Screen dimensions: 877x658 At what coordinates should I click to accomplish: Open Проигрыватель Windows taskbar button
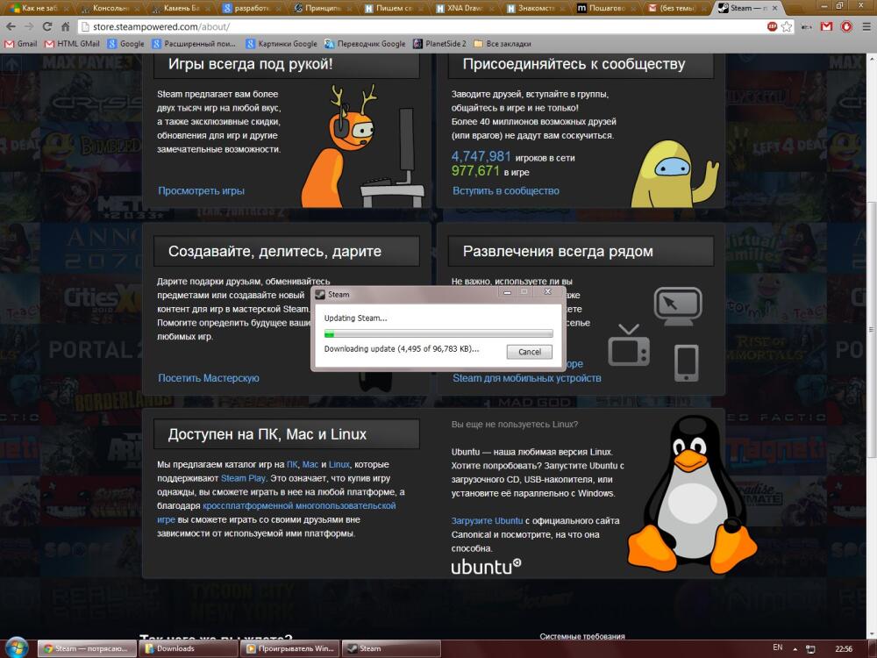(289, 648)
